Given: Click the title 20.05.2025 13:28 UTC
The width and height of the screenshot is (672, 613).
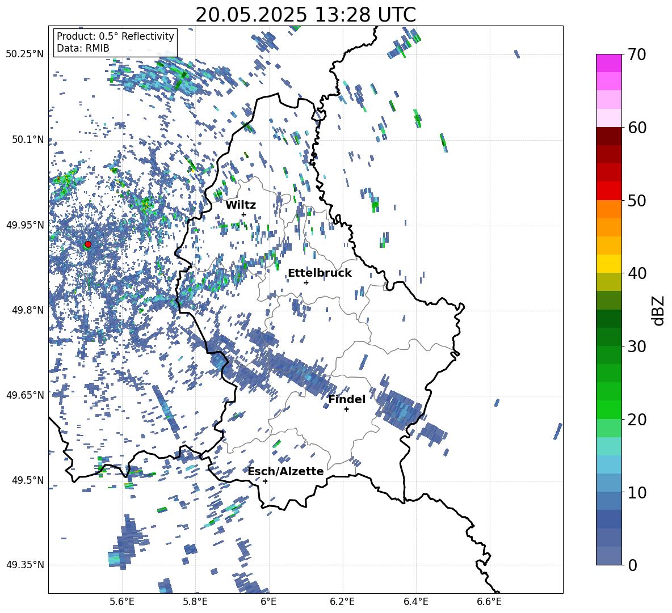Looking at the screenshot, I should tap(305, 15).
